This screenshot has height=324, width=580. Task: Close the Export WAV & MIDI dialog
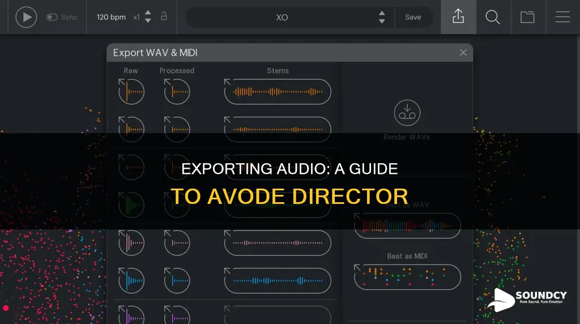pos(463,53)
